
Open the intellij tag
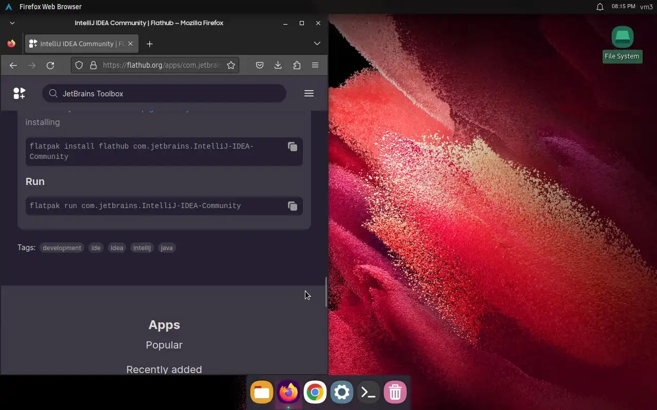(142, 248)
